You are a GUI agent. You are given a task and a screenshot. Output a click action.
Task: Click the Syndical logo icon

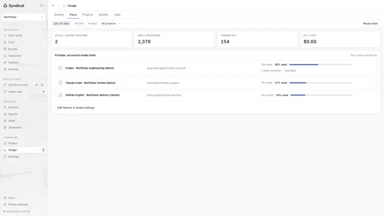pos(5,6)
